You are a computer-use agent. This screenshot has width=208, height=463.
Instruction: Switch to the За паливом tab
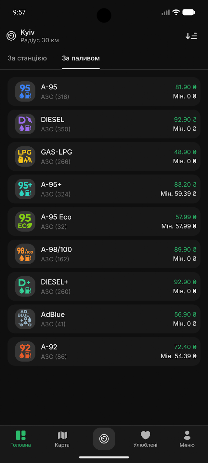[81, 58]
